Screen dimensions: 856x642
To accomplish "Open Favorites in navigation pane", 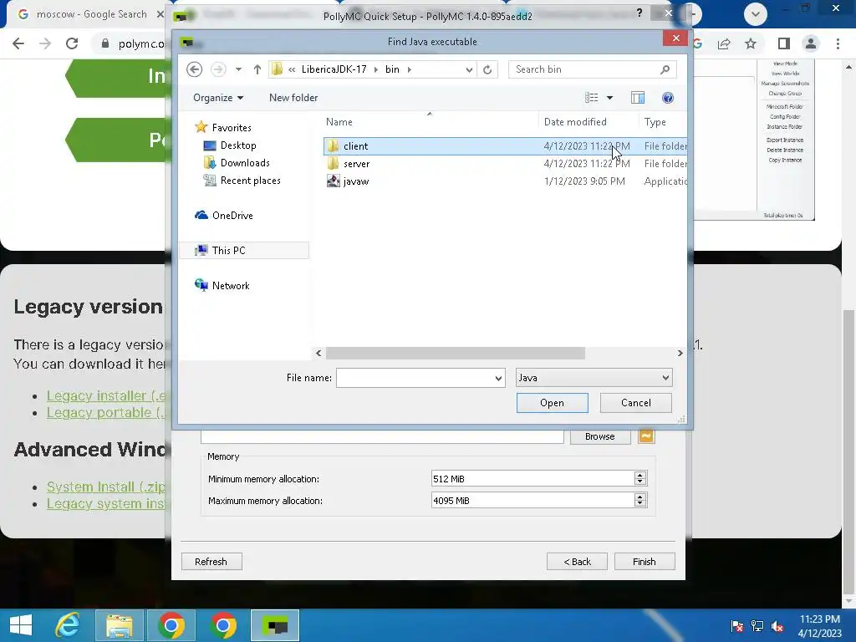I will coord(232,128).
